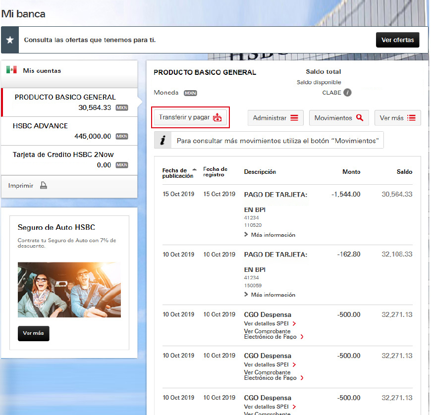The image size is (431, 415).
Task: Click the info icon in the movements notice
Action: (163, 140)
